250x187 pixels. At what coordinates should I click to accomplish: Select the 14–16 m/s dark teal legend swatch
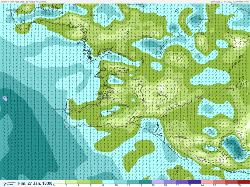145,182
